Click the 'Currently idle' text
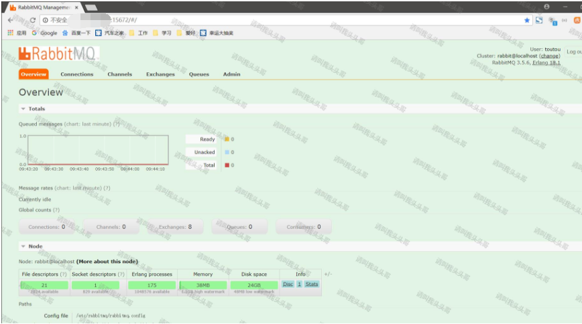582x324 pixels. click(x=35, y=199)
